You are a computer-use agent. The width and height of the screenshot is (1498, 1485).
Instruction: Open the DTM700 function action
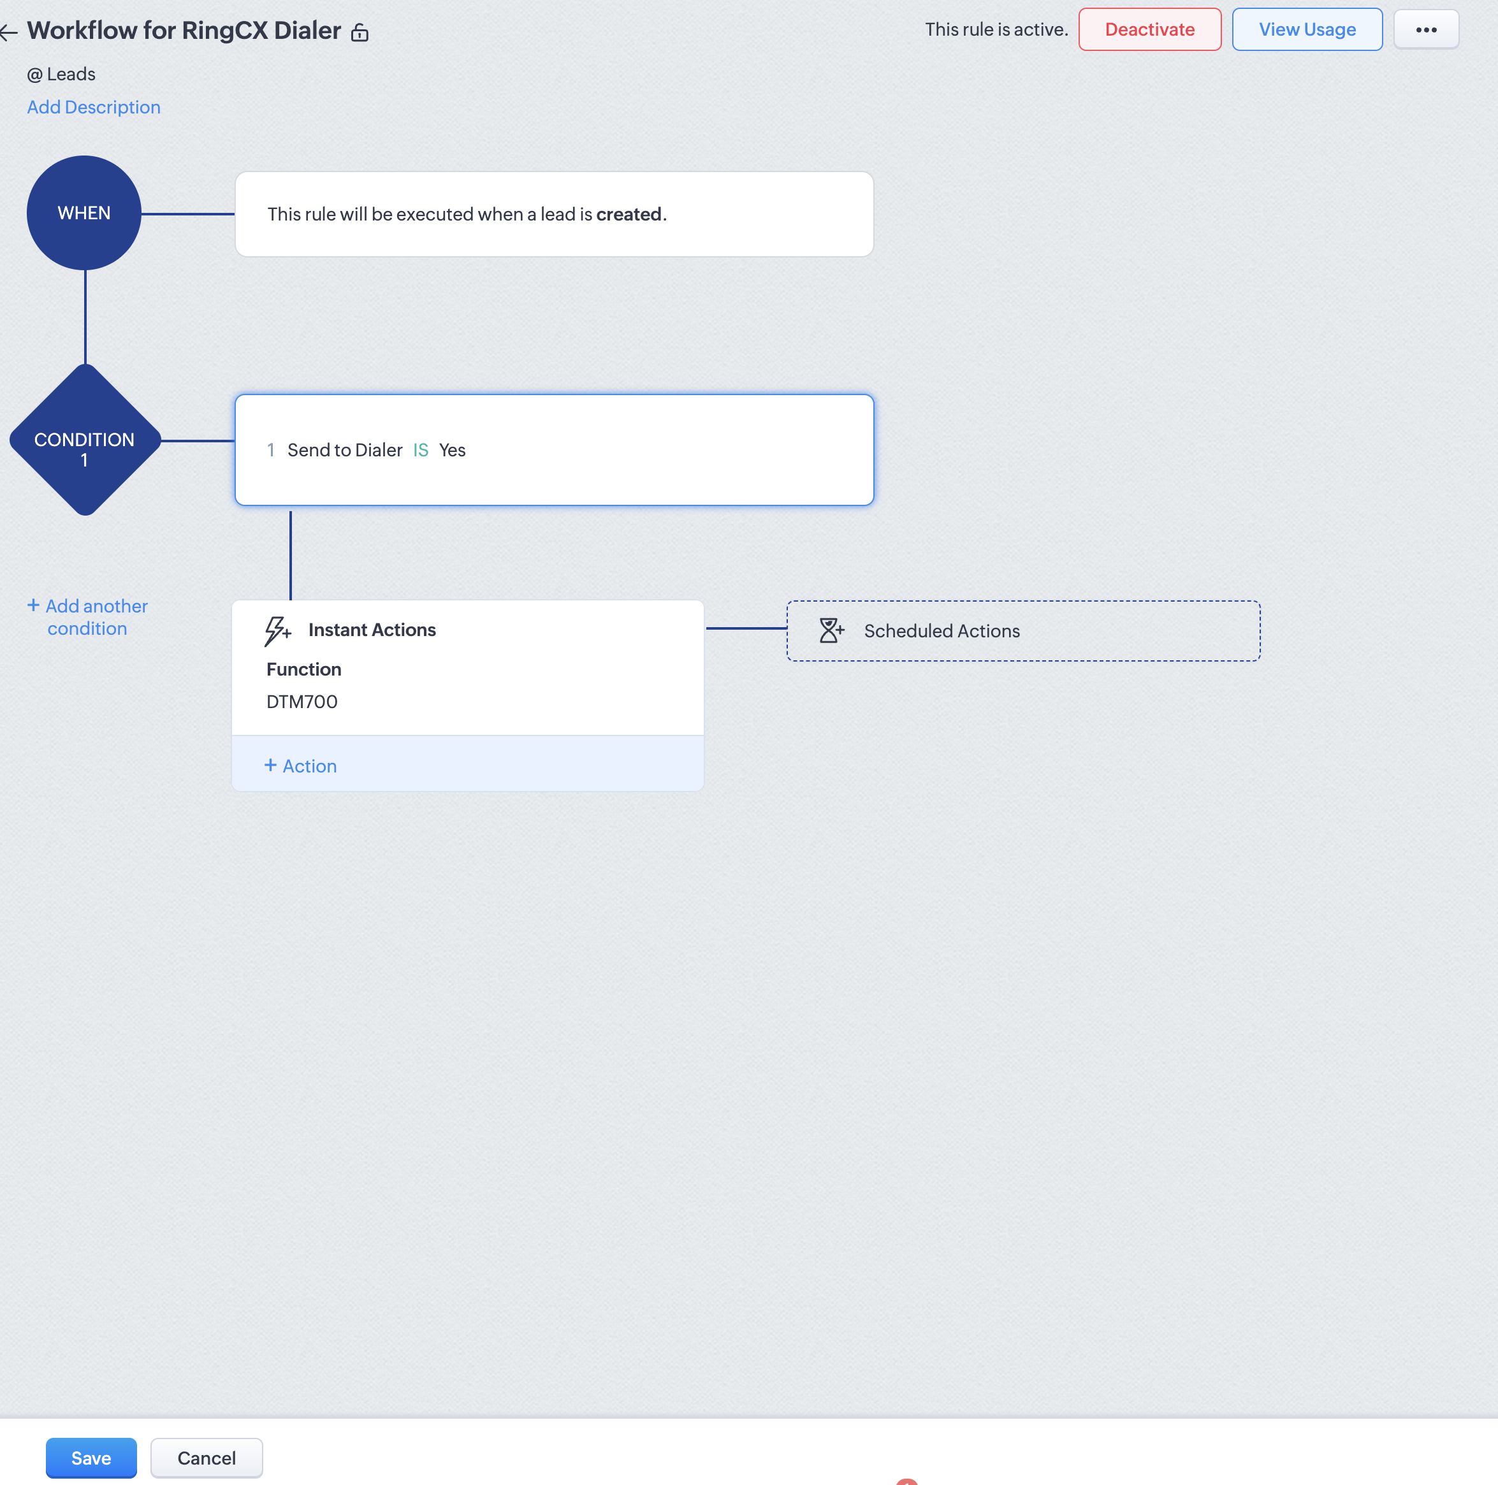pos(302,702)
